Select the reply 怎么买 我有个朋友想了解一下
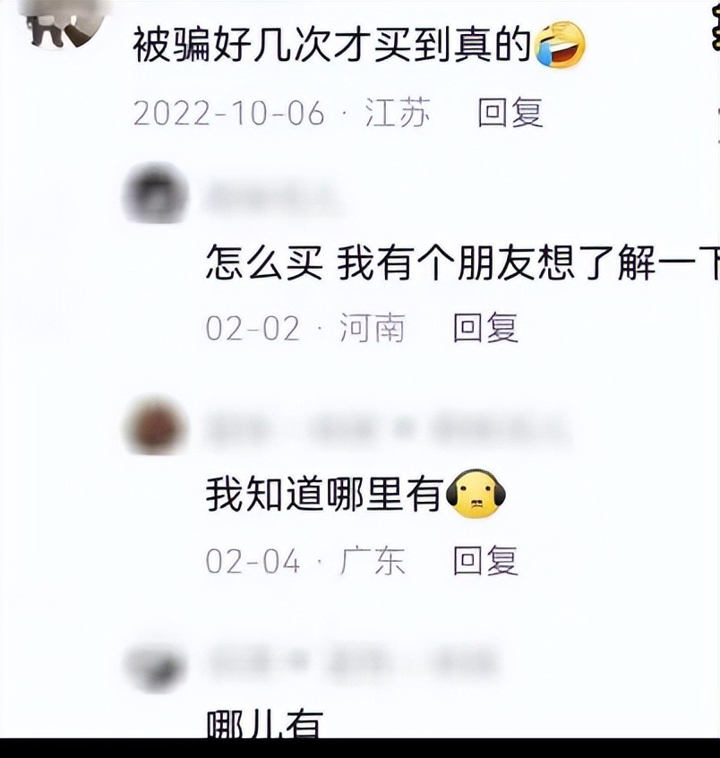 click(x=462, y=263)
